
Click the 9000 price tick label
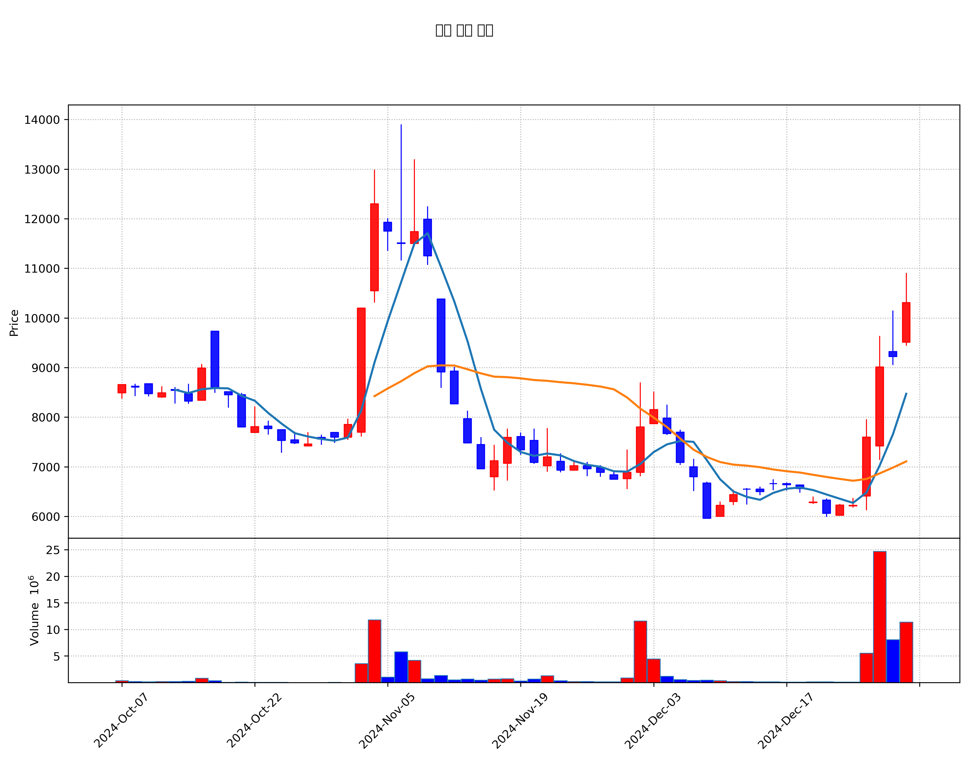[x=46, y=368]
